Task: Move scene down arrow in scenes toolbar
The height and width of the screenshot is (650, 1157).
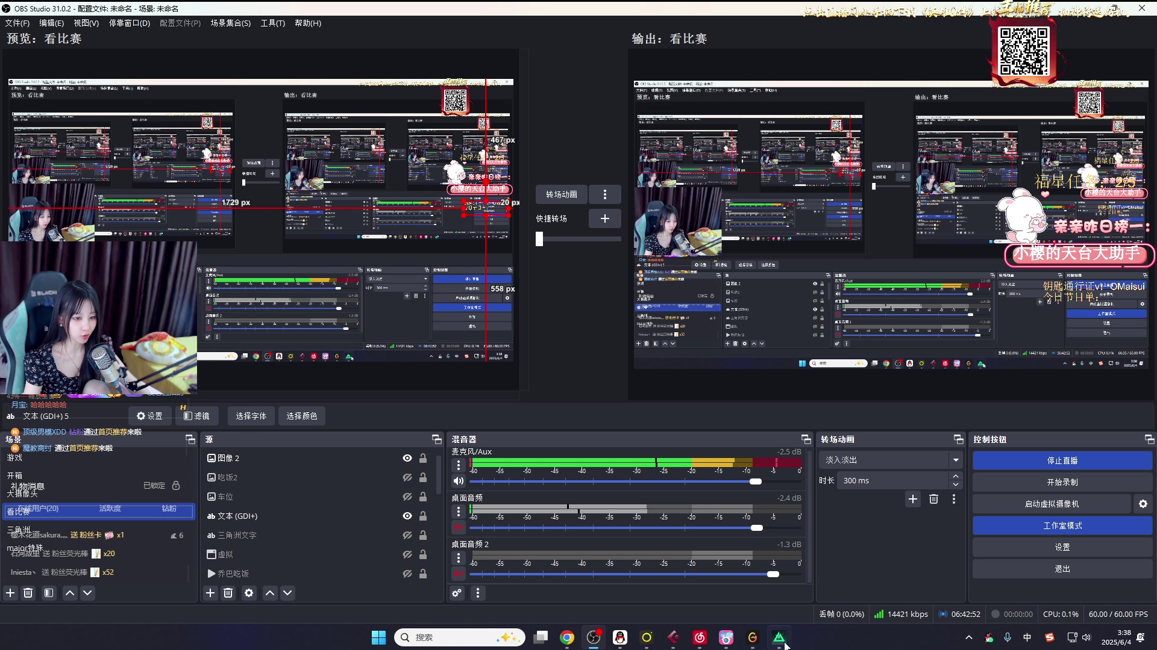Action: point(87,593)
